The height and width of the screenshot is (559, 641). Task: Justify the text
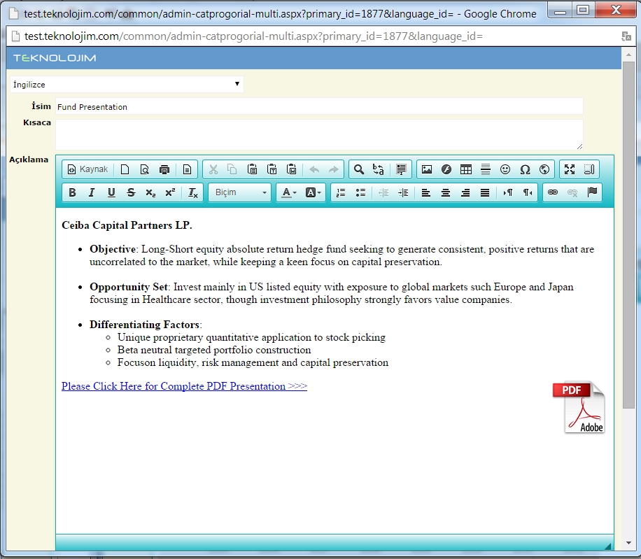point(485,192)
